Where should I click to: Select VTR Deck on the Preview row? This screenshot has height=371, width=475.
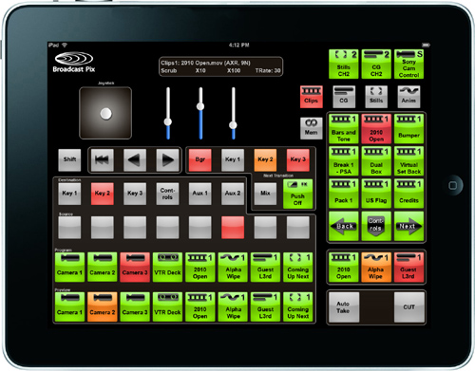tap(167, 306)
